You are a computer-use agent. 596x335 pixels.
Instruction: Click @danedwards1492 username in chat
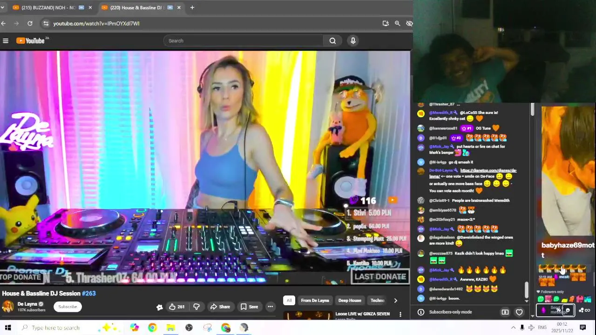[446, 289]
